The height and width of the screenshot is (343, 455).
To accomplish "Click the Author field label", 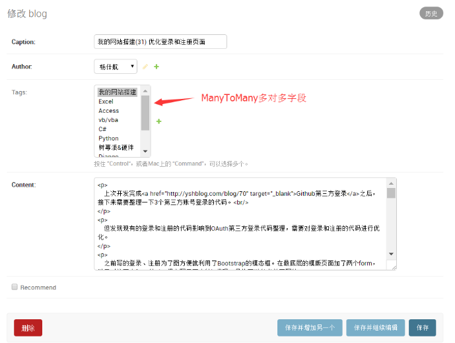I will click(x=22, y=67).
